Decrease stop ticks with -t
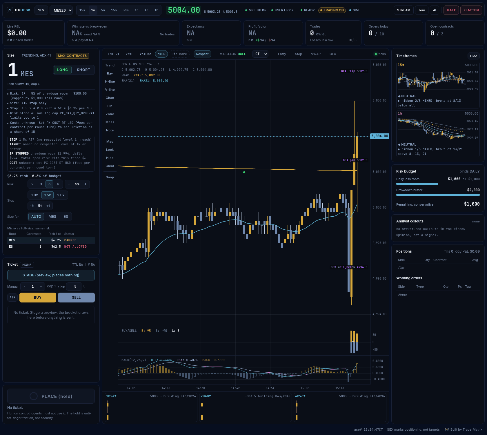 32,206
